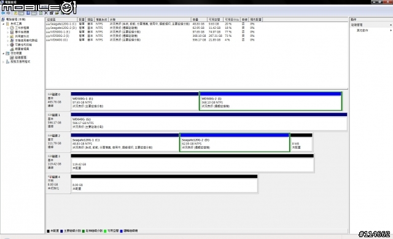This screenshot has height=239, width=393.
Task: Open Help from the blue question-mark icon
Action: pyautogui.click(x=28, y=13)
